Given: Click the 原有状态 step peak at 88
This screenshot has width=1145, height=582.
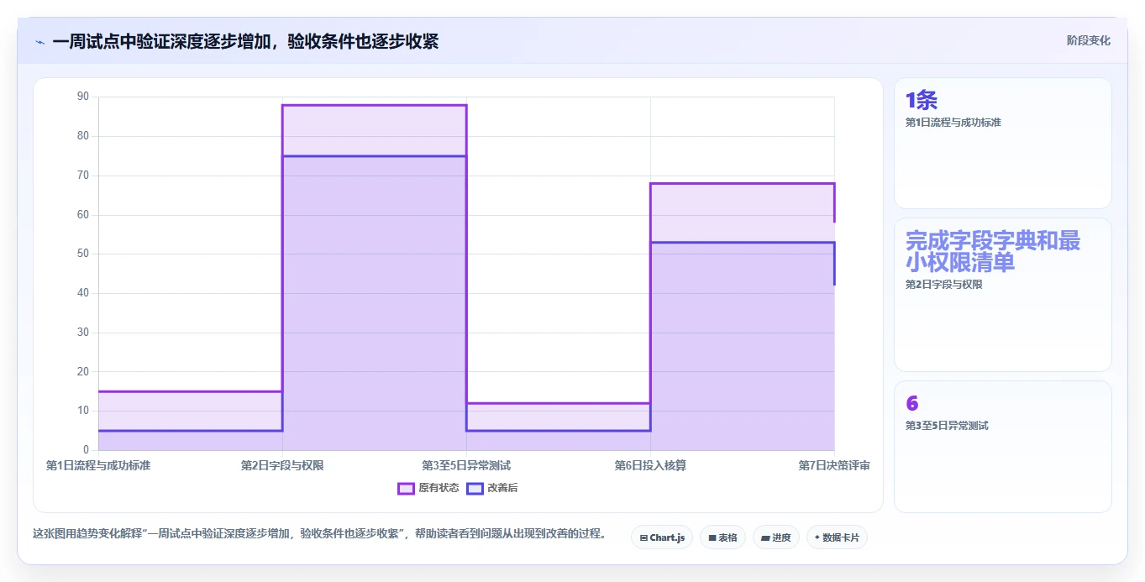Looking at the screenshot, I should [x=374, y=105].
